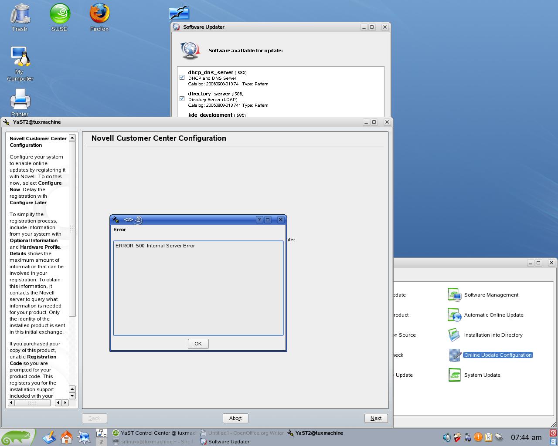
Task: Click help panel scrollbar's bottom down arrow
Action: [72, 396]
